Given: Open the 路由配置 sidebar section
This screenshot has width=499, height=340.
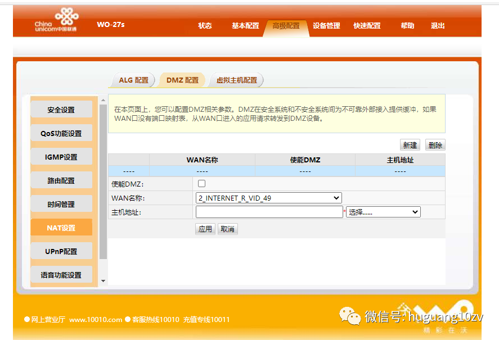Looking at the screenshot, I should (x=61, y=180).
